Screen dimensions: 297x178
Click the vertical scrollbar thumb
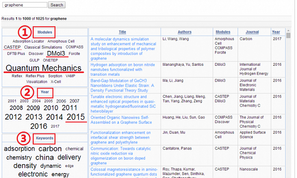coord(288,36)
